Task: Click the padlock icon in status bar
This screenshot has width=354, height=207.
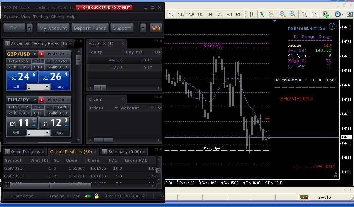Action: 96,196
